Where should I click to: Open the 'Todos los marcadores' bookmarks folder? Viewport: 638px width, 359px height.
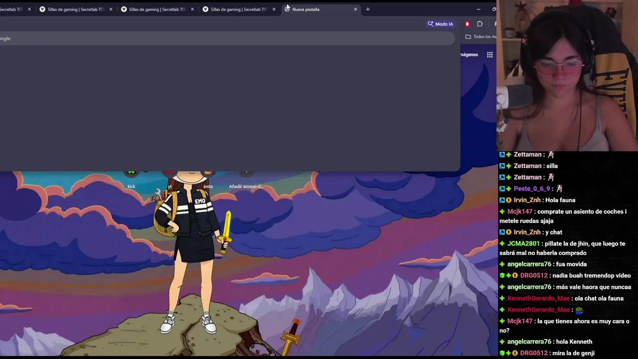(481, 36)
